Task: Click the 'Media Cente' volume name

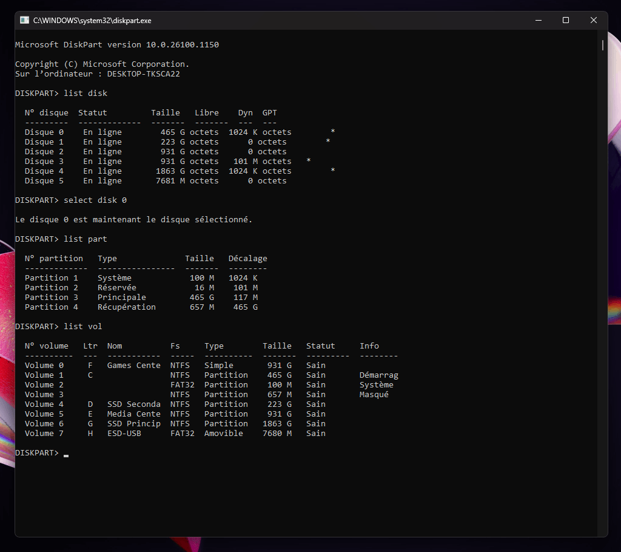Action: click(134, 414)
